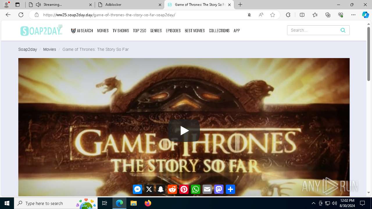Click the blocked-notifications bell icon in address bar
Viewport: 372px width, 209px height.
[249, 15]
